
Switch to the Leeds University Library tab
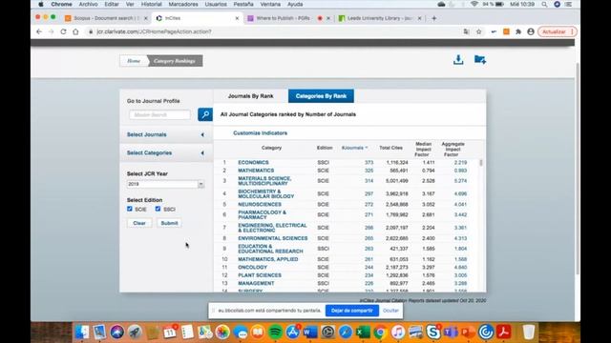379,18
